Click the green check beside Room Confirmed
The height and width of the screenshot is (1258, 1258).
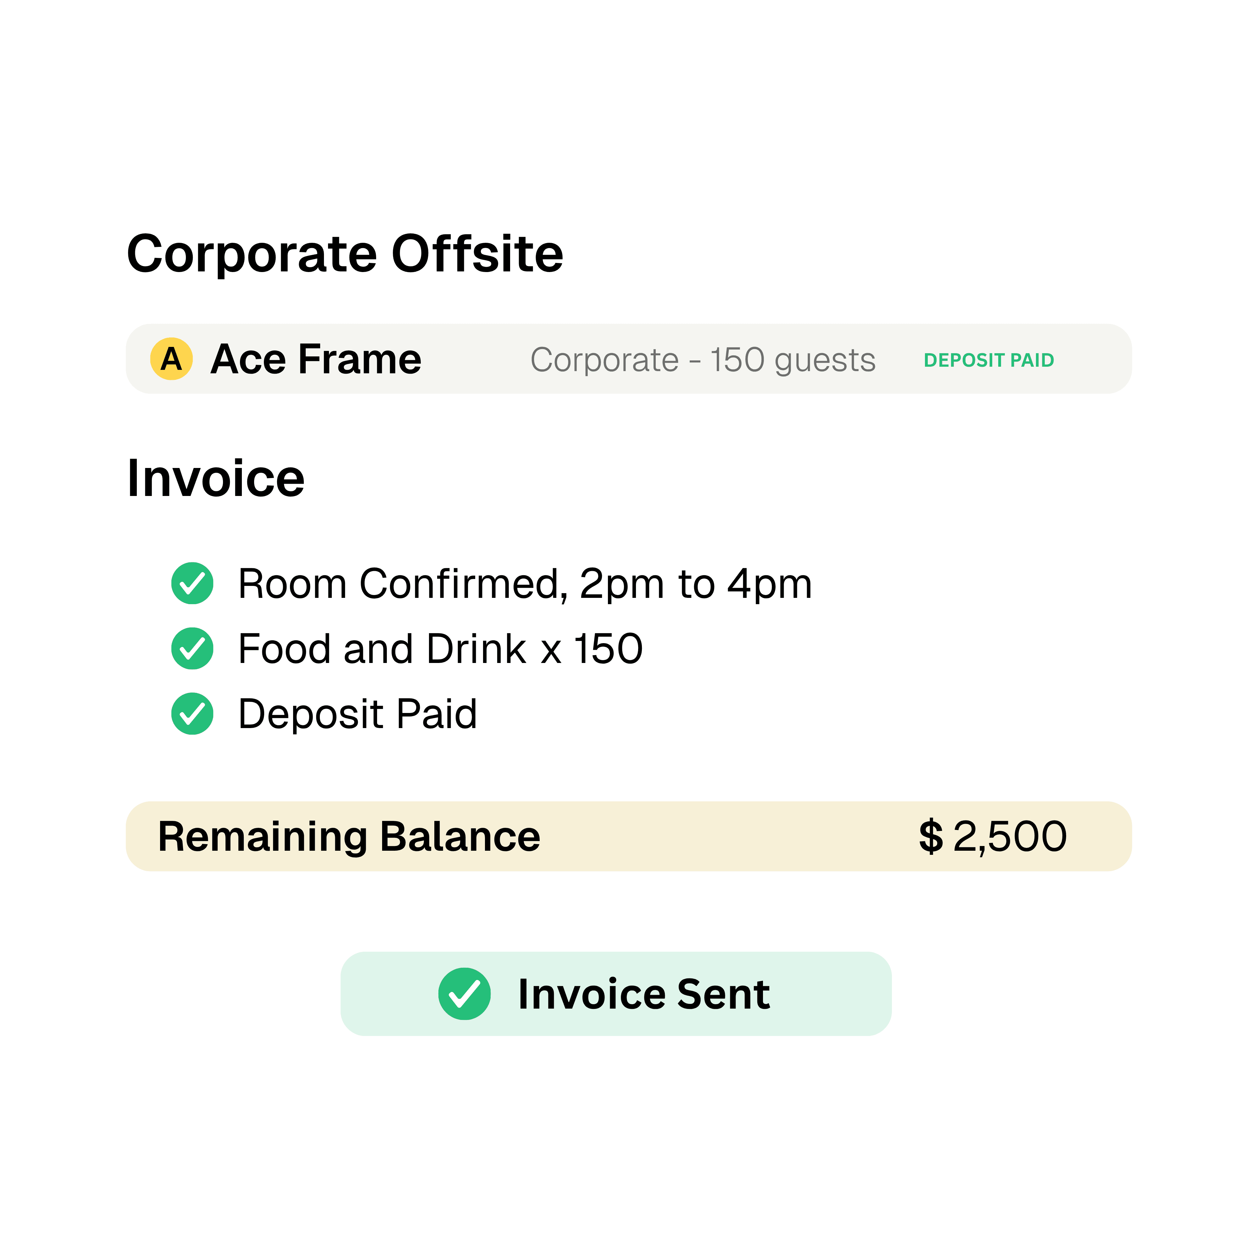coord(192,583)
